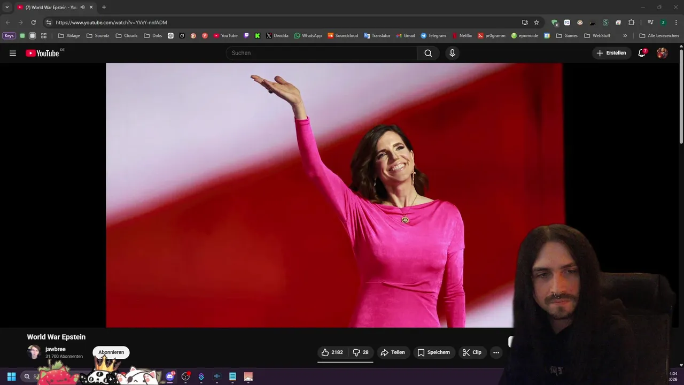The width and height of the screenshot is (684, 385).
Task: Click the YouTube search magnifier button
Action: pos(428,53)
